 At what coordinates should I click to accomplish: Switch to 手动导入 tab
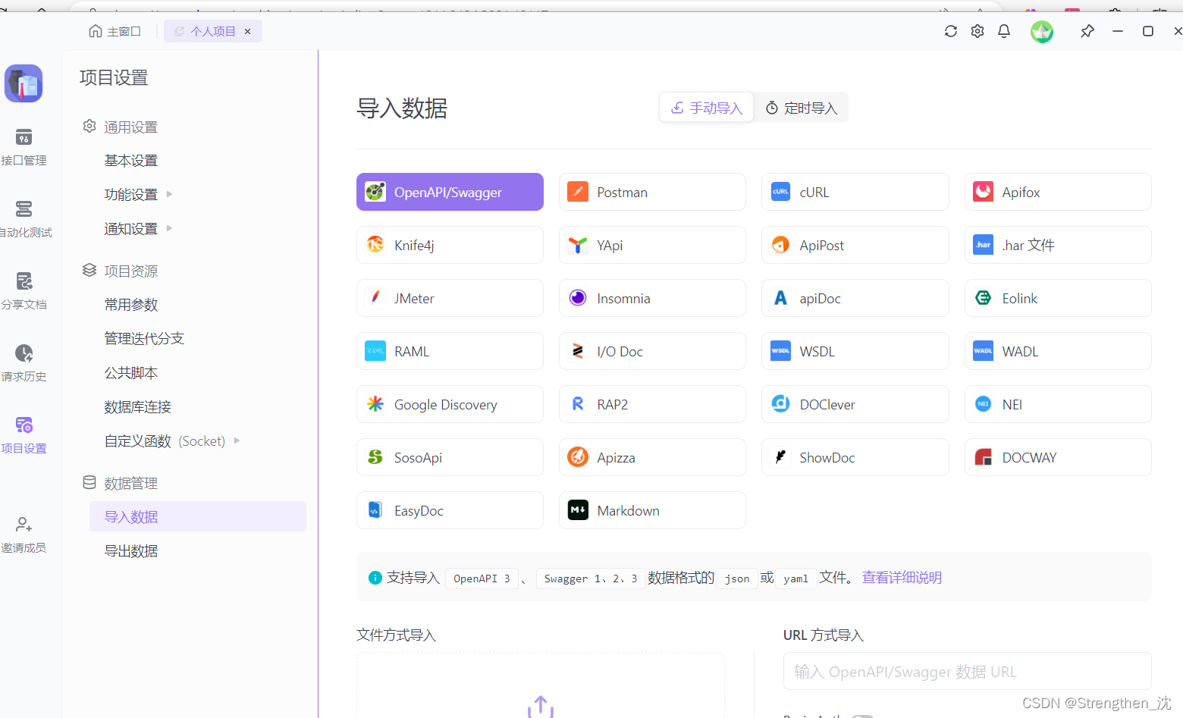[x=707, y=108]
